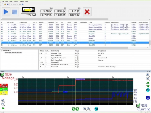Zoom out the voltage axis magnifier
This screenshot has height=113, width=151.
coord(3,104)
